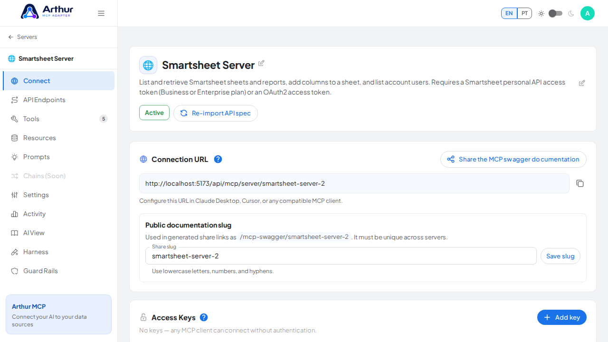Open Prompts section in sidebar

(x=58, y=157)
